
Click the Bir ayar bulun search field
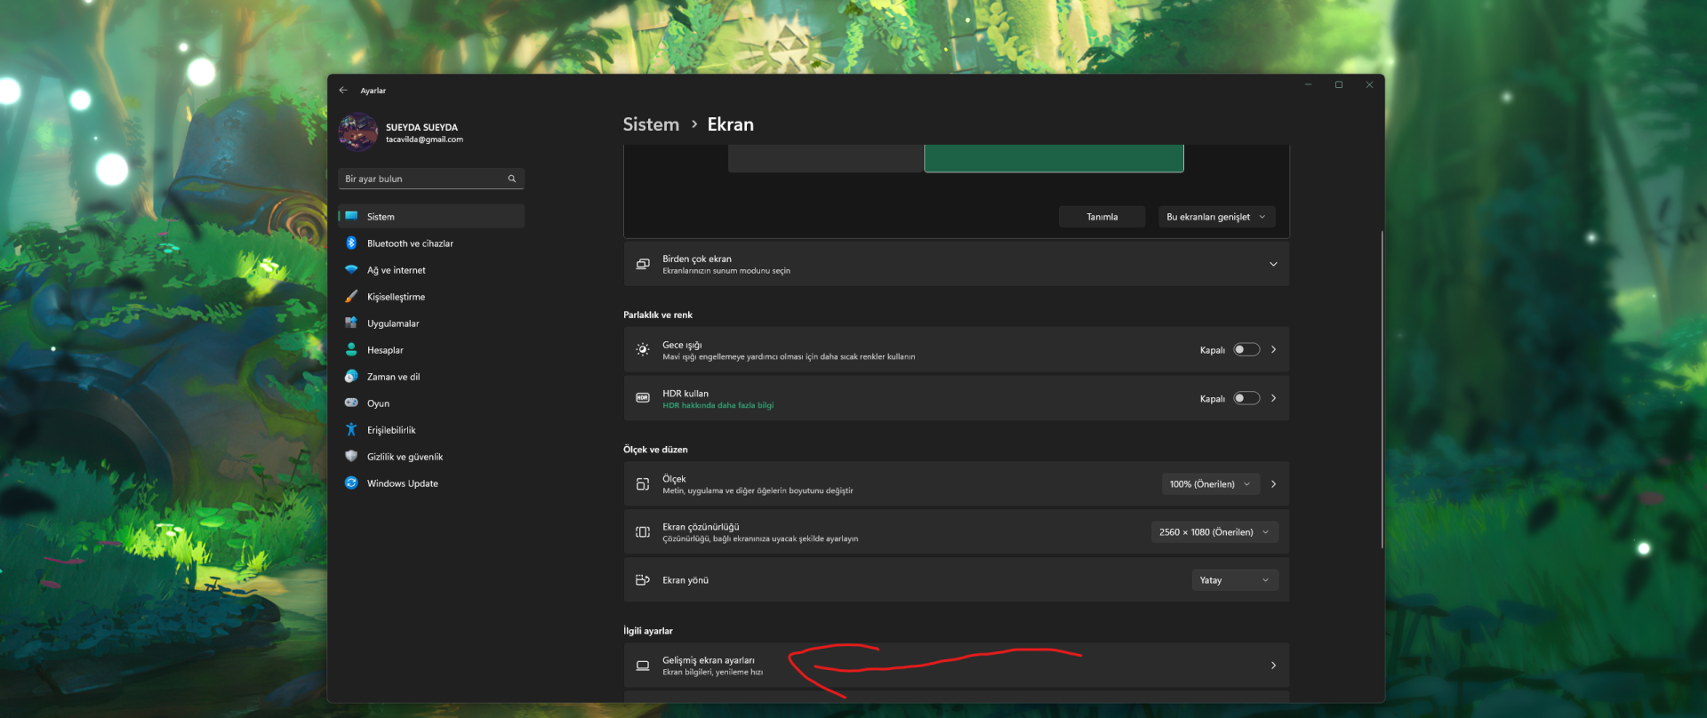[431, 179]
